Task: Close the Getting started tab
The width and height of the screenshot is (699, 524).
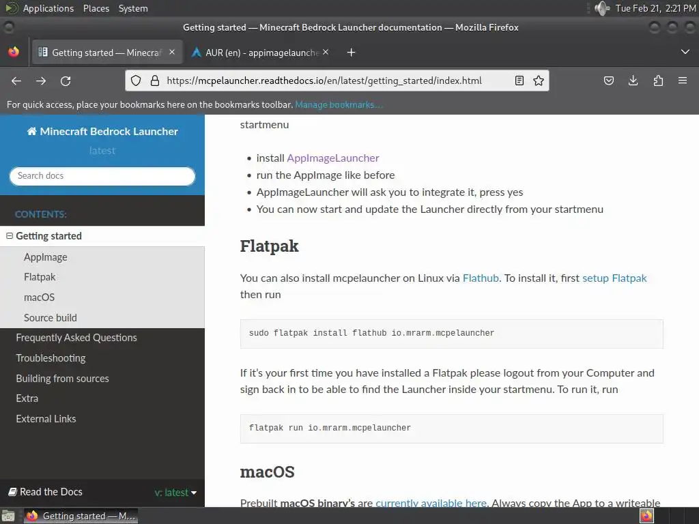Action: click(x=172, y=52)
